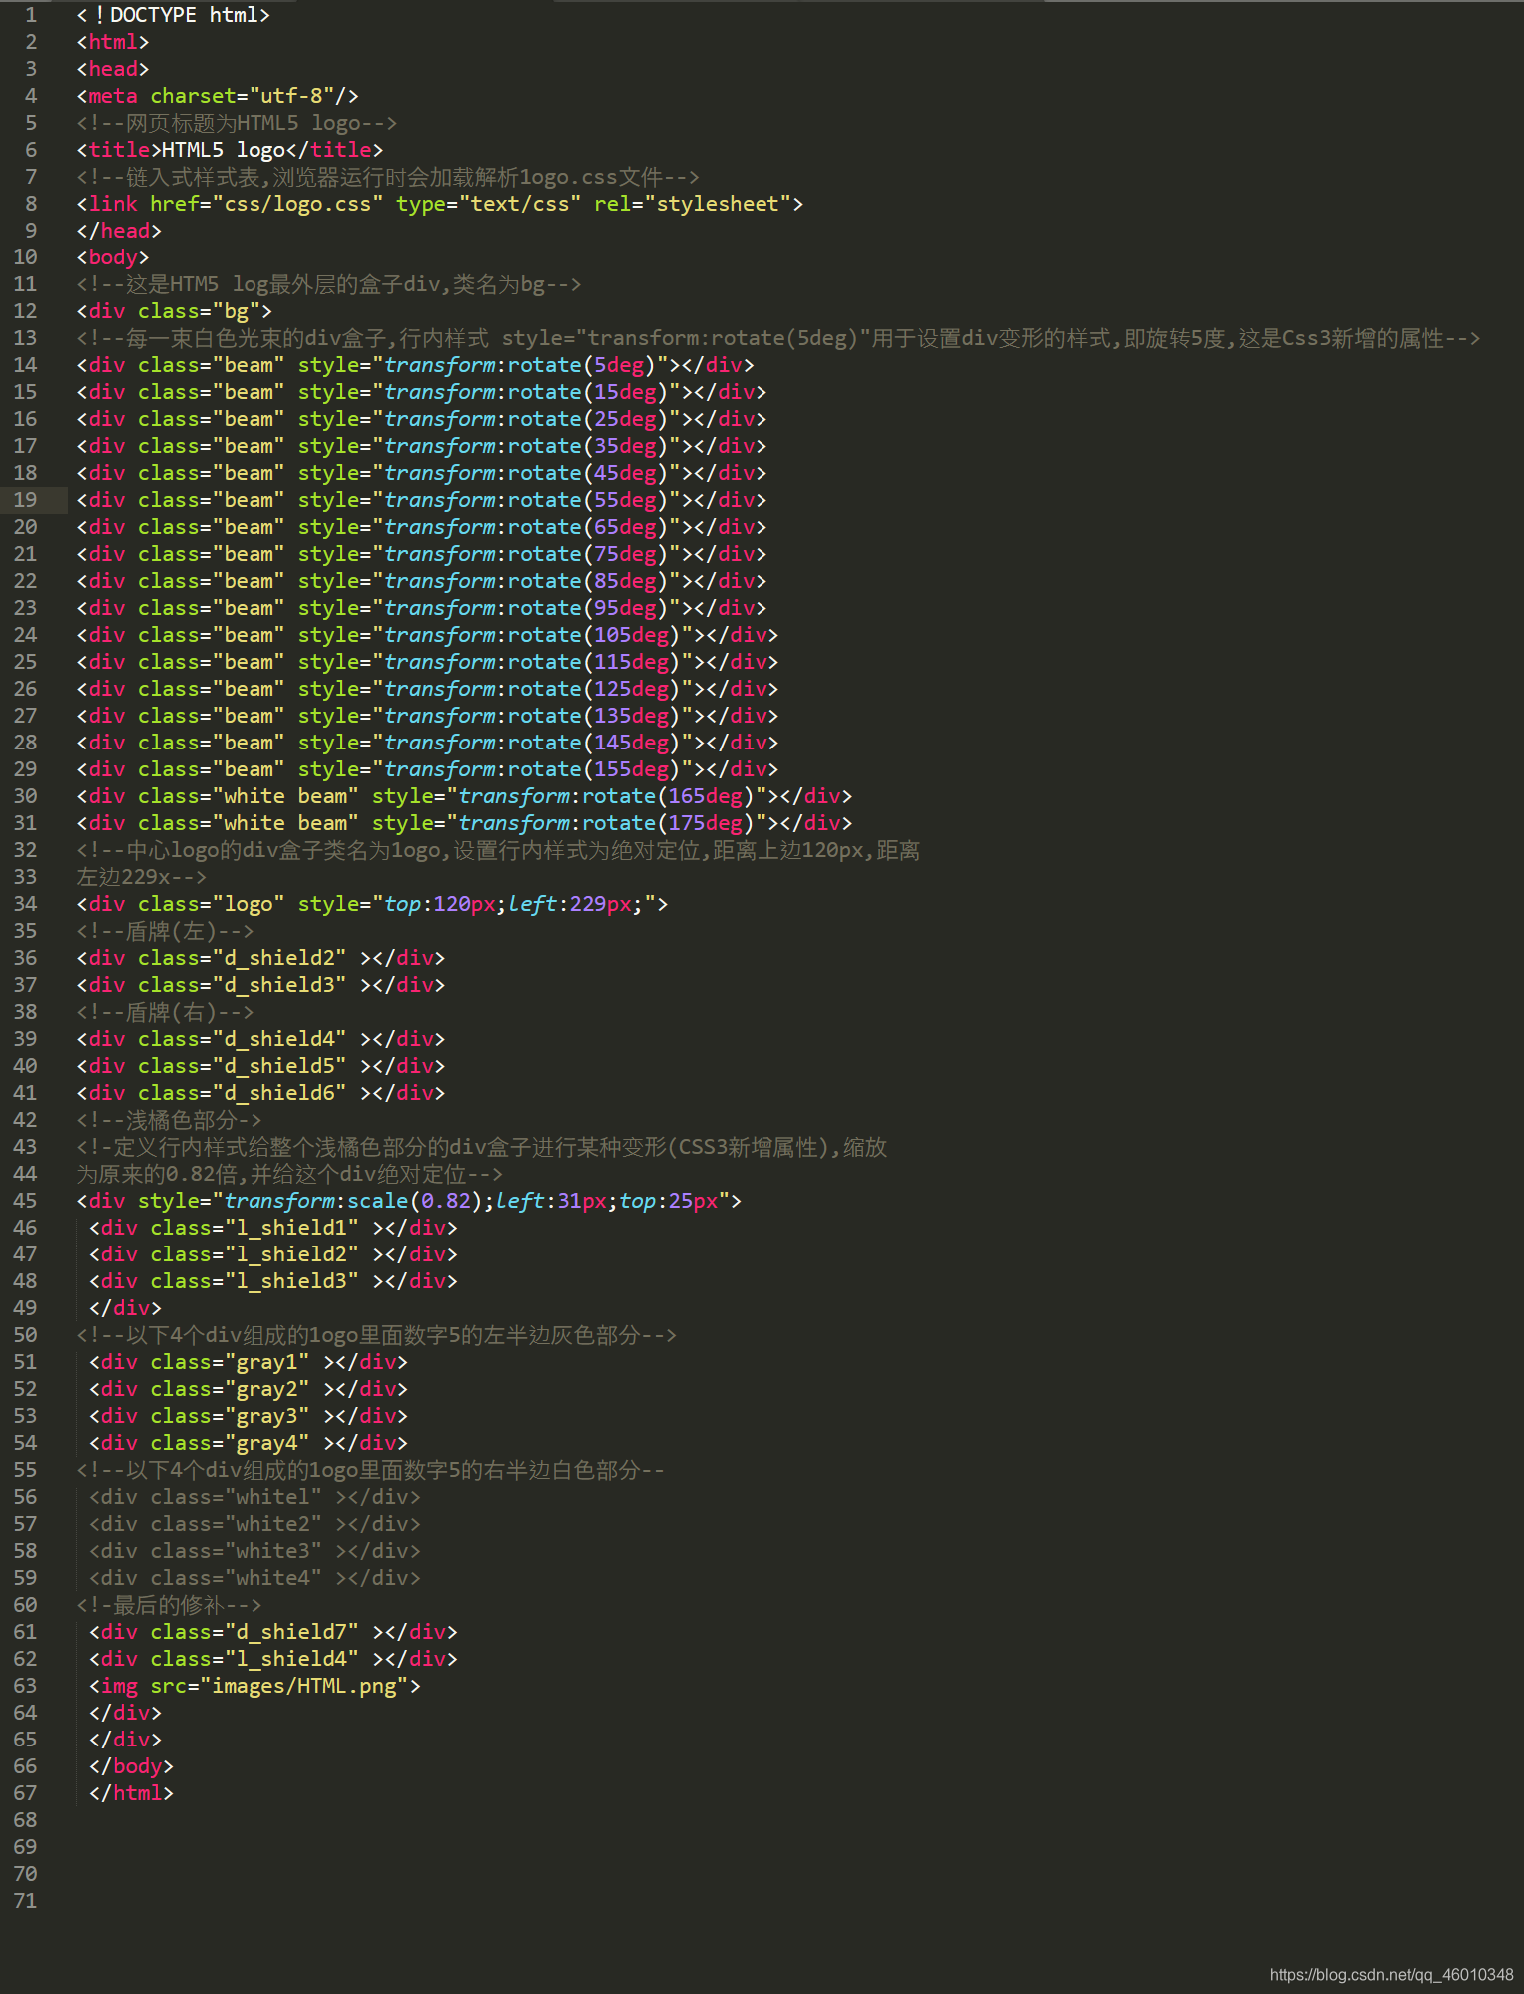1524x1994 pixels.
Task: Click the l_shield3 div line
Action: pyautogui.click(x=272, y=1281)
